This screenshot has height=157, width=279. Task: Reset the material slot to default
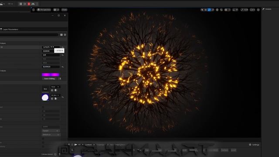63,97
